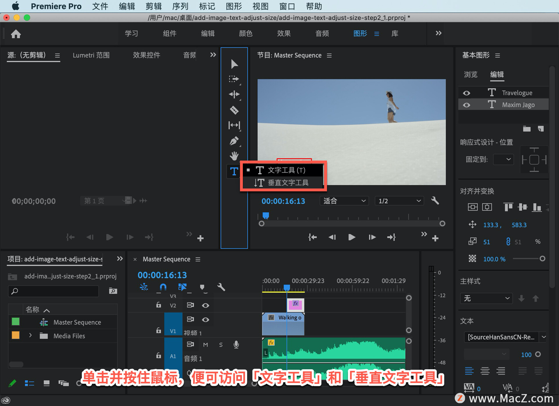
Task: Adjust the opacity slider handle
Action: [x=542, y=259]
